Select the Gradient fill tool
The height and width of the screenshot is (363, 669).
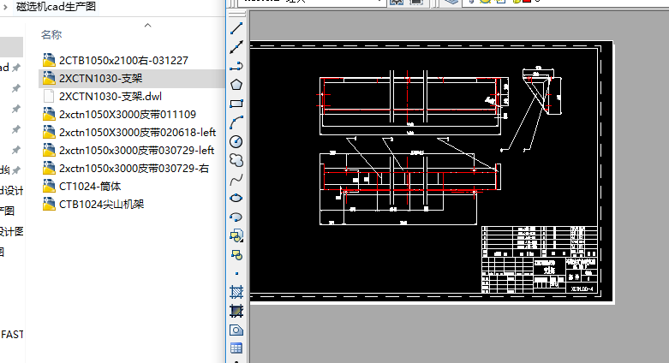[236, 311]
